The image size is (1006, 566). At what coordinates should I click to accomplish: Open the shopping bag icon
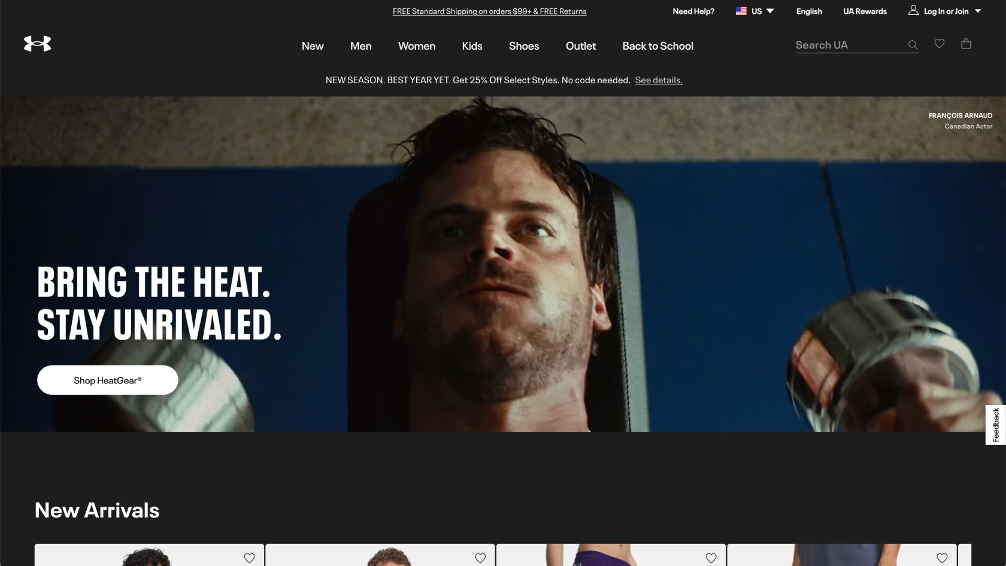point(966,44)
